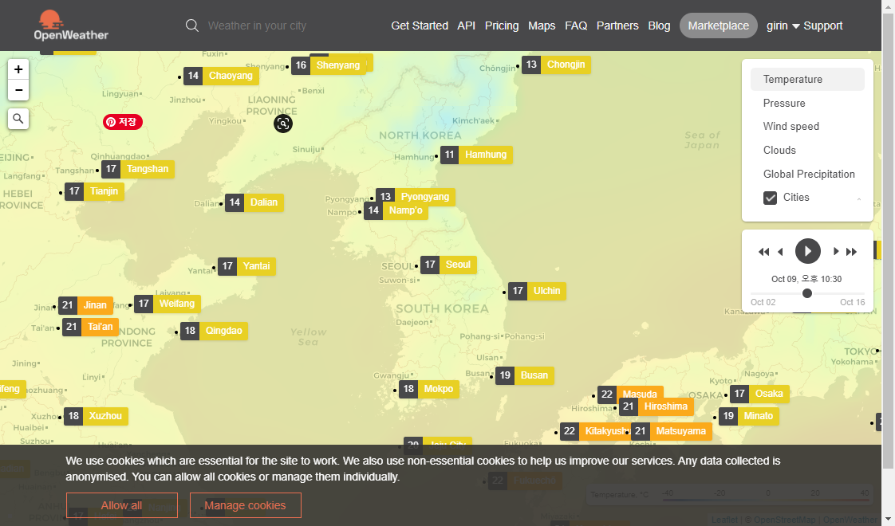Zoom in the map with plus button
895x526 pixels.
coord(18,69)
